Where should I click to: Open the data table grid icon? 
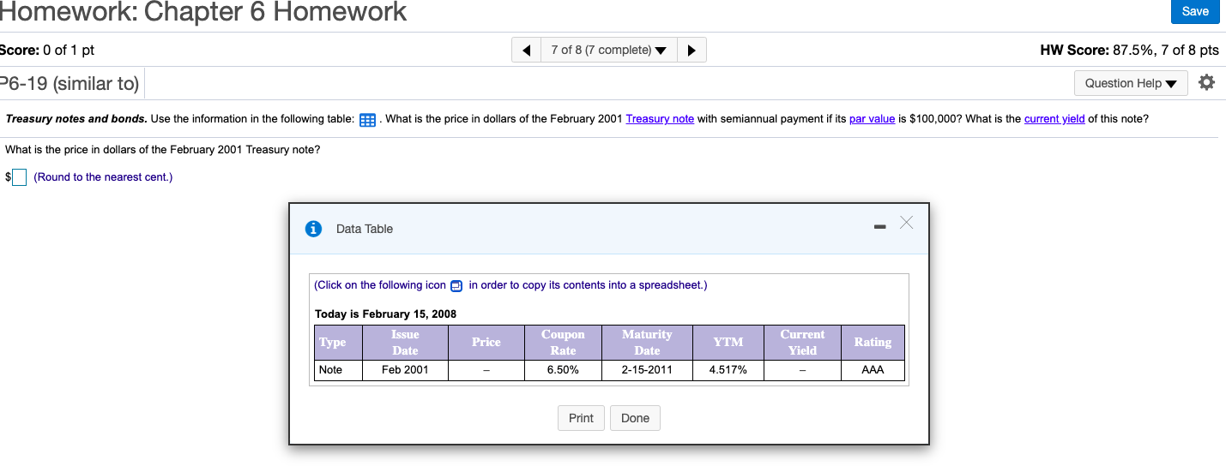tap(367, 119)
